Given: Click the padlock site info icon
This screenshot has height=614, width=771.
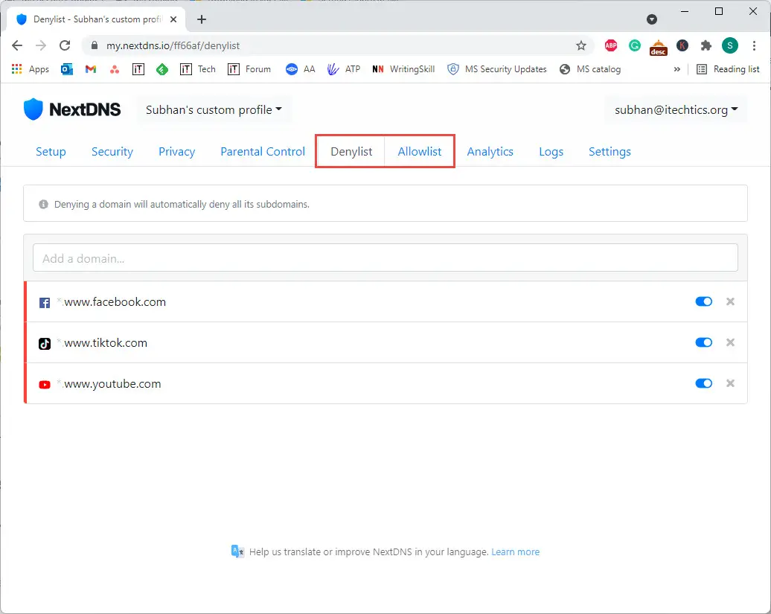Looking at the screenshot, I should tap(95, 45).
